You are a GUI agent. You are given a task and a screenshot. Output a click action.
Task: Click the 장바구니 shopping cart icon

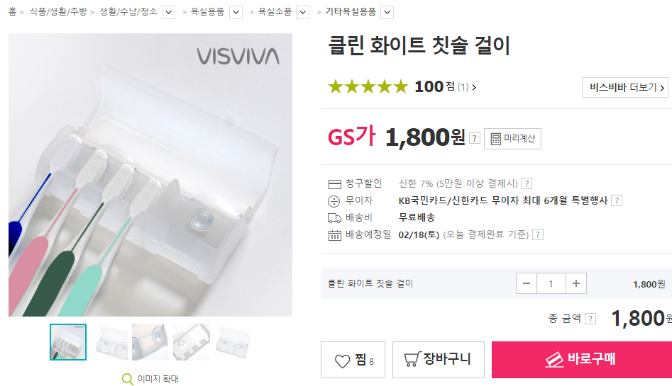click(x=412, y=359)
